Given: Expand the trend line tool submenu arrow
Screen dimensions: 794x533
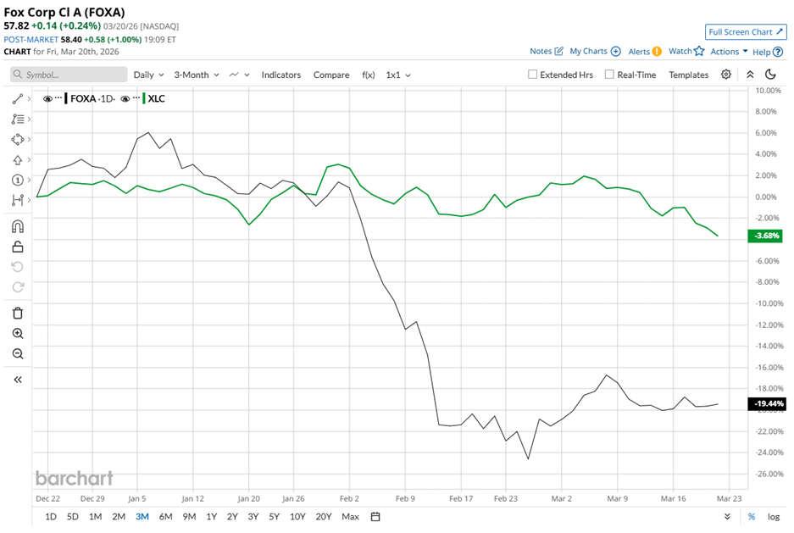Looking at the screenshot, I should [x=30, y=98].
